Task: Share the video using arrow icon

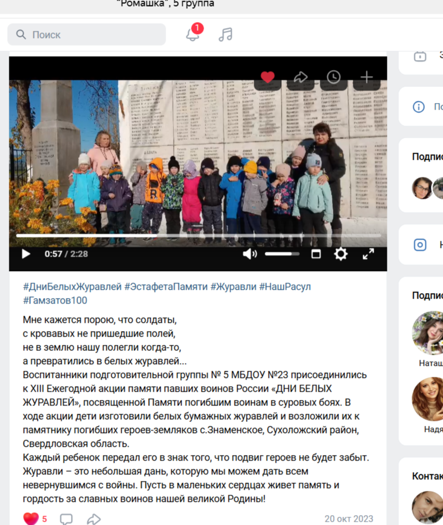Action: [x=300, y=77]
